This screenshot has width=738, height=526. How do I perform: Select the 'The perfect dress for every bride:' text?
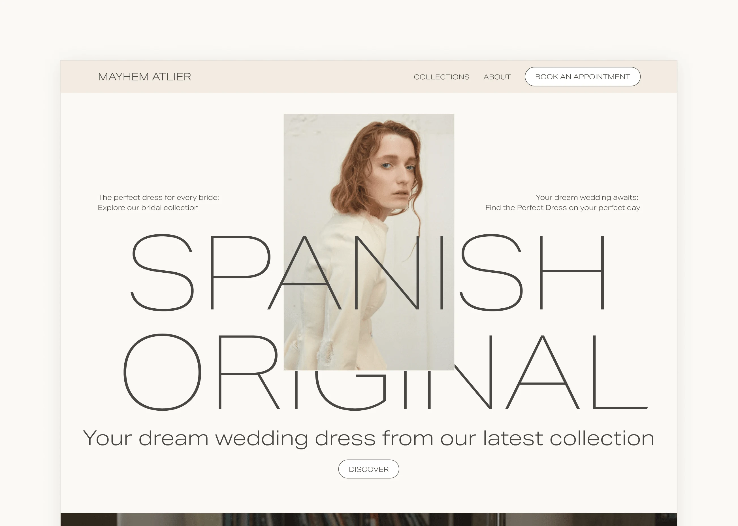tap(158, 197)
